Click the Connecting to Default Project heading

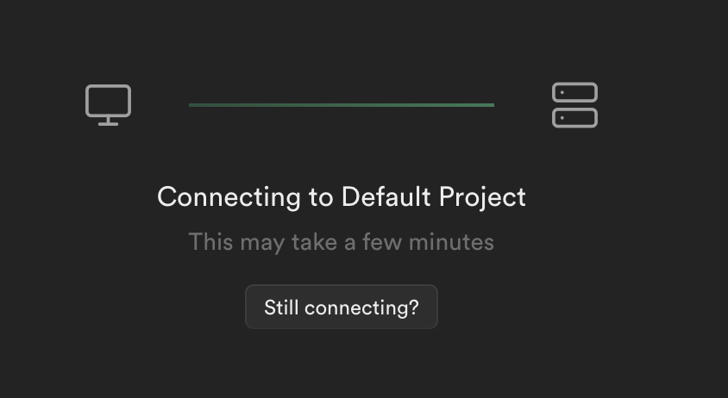[342, 197]
